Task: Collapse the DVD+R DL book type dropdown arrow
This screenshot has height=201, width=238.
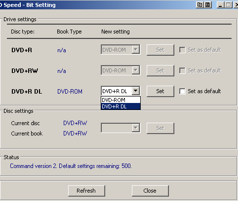Action: pyautogui.click(x=136, y=91)
